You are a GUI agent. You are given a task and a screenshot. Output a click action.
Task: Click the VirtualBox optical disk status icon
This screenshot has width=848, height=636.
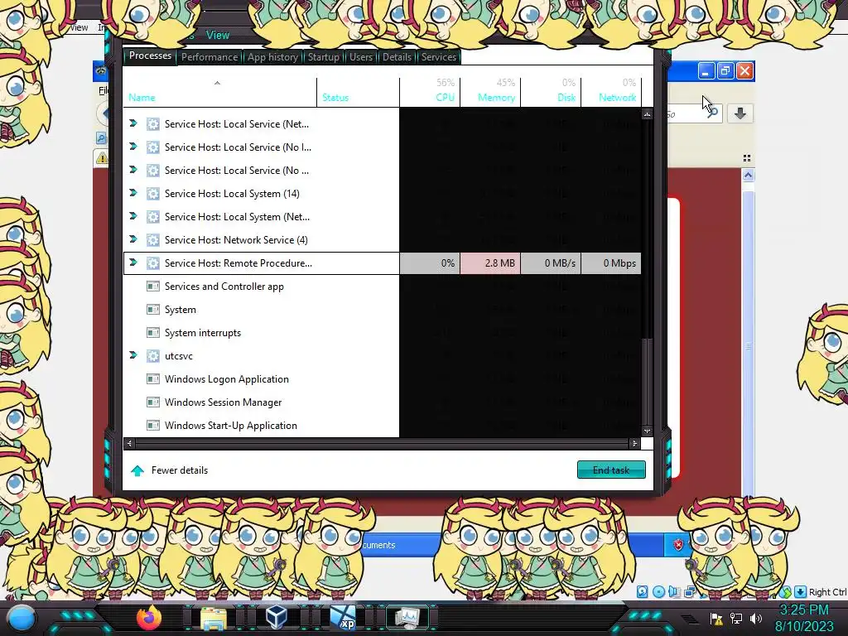pyautogui.click(x=658, y=591)
